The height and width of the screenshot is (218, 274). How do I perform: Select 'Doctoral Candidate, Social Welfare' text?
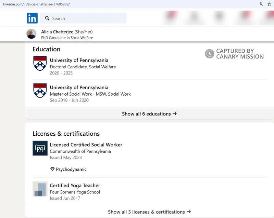(x=83, y=67)
